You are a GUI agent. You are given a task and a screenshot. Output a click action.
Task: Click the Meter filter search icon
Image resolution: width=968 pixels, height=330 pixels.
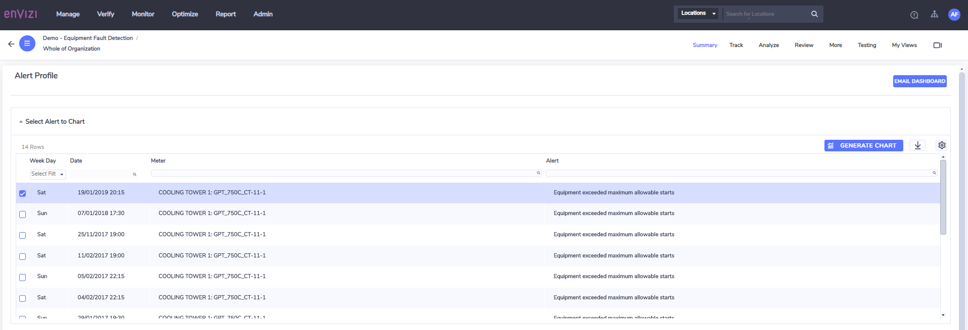click(538, 173)
